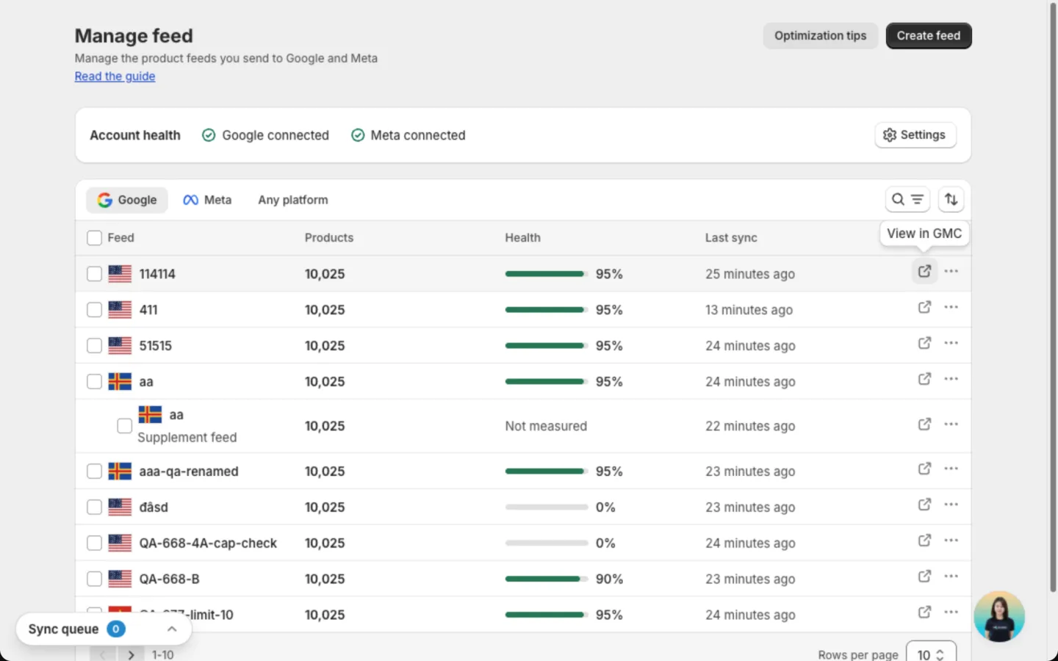Tick the checkbox for feed 411
Screen dimensions: 1058x661
point(94,310)
